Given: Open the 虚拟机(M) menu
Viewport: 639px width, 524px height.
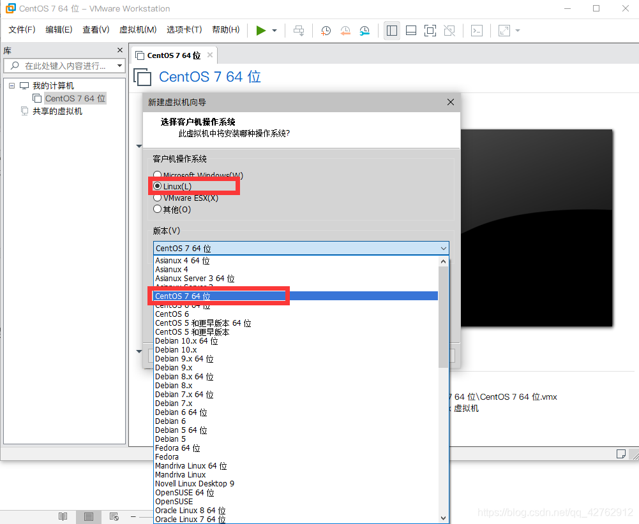Looking at the screenshot, I should [x=138, y=30].
